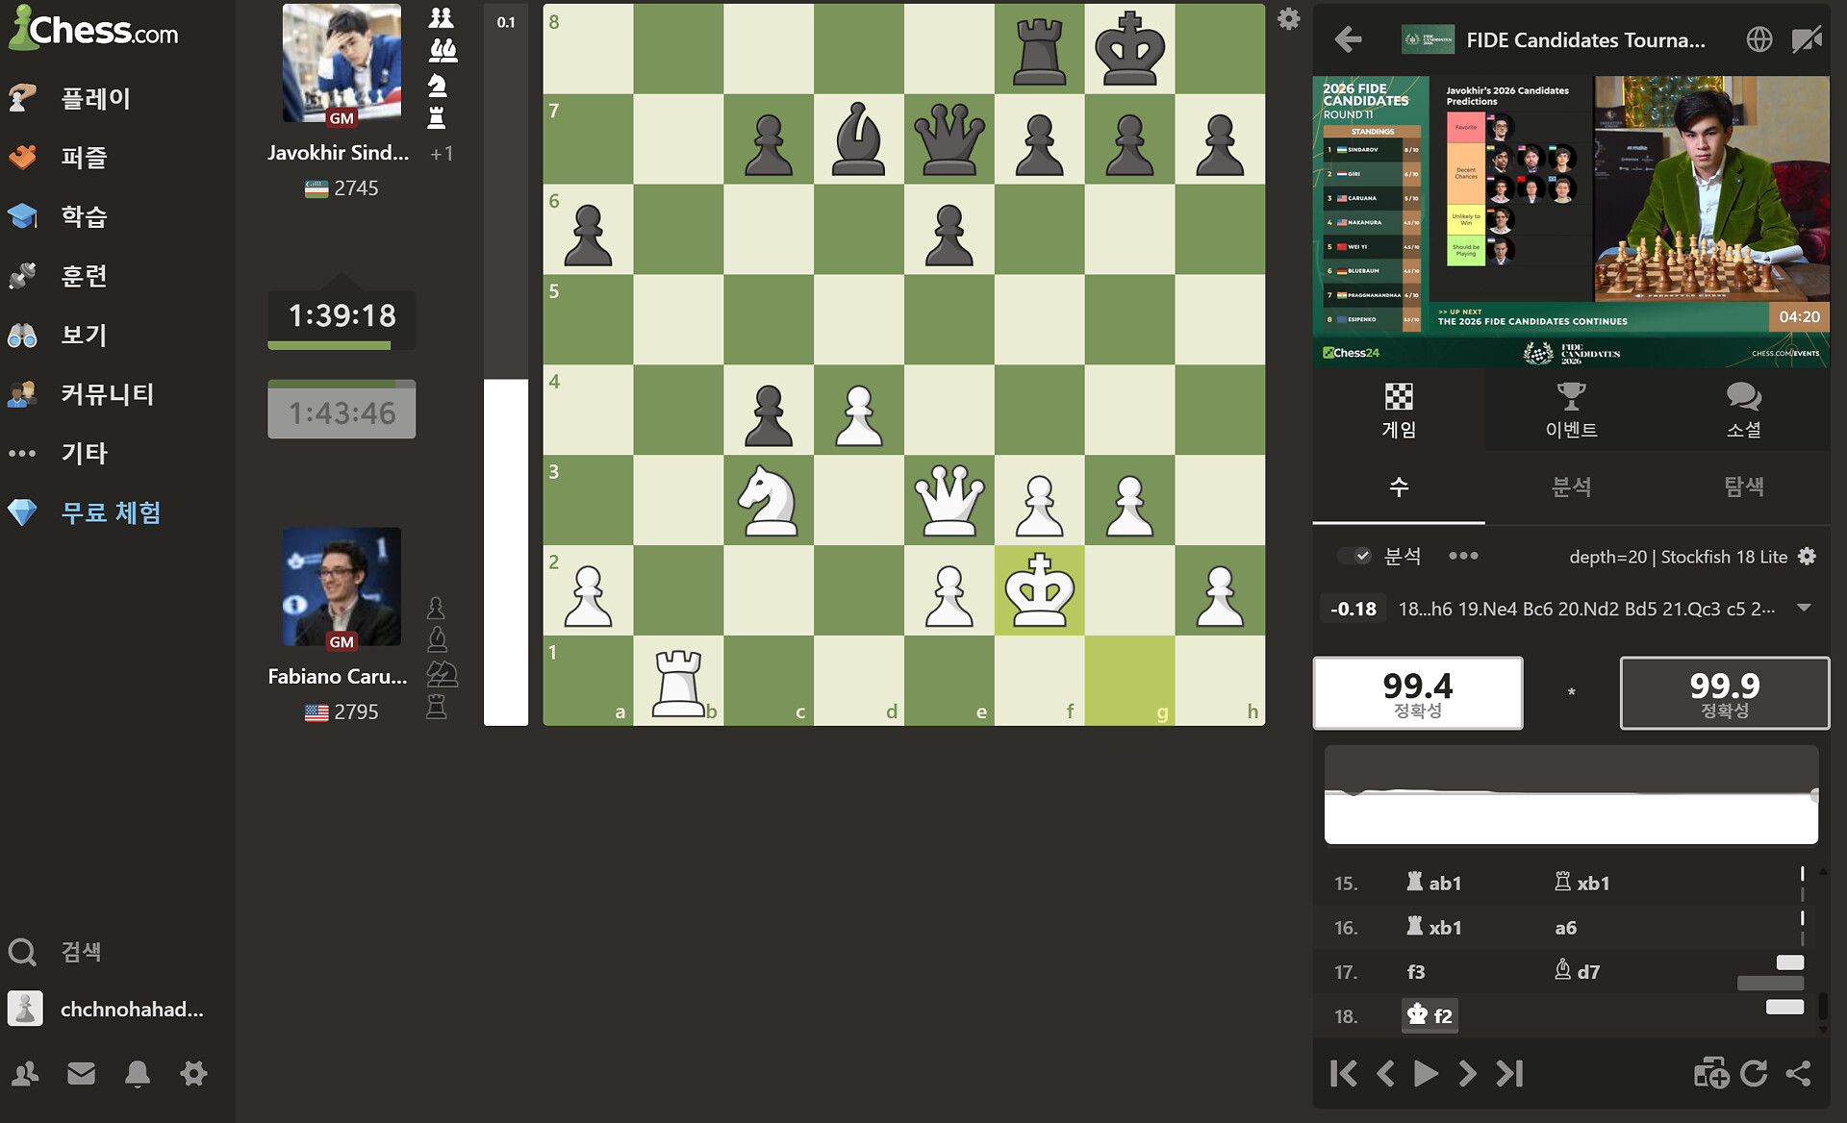Go back with the left arrow icon

(1348, 39)
